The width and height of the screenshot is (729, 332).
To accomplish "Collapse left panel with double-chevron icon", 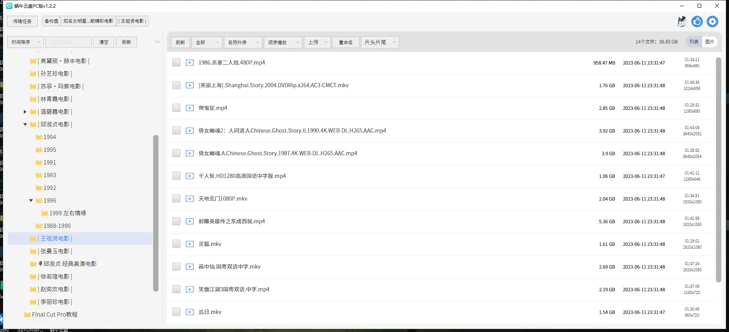I will (157, 42).
